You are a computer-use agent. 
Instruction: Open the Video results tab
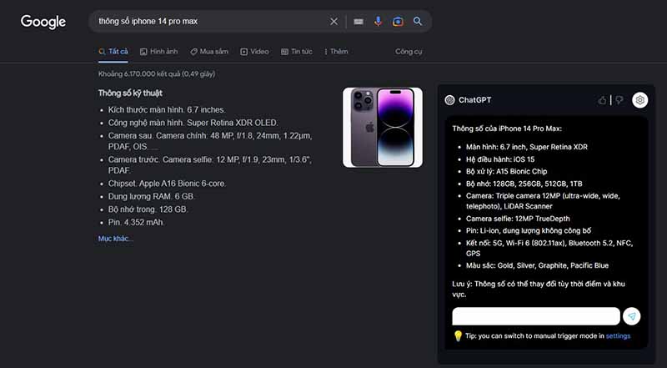coord(255,52)
